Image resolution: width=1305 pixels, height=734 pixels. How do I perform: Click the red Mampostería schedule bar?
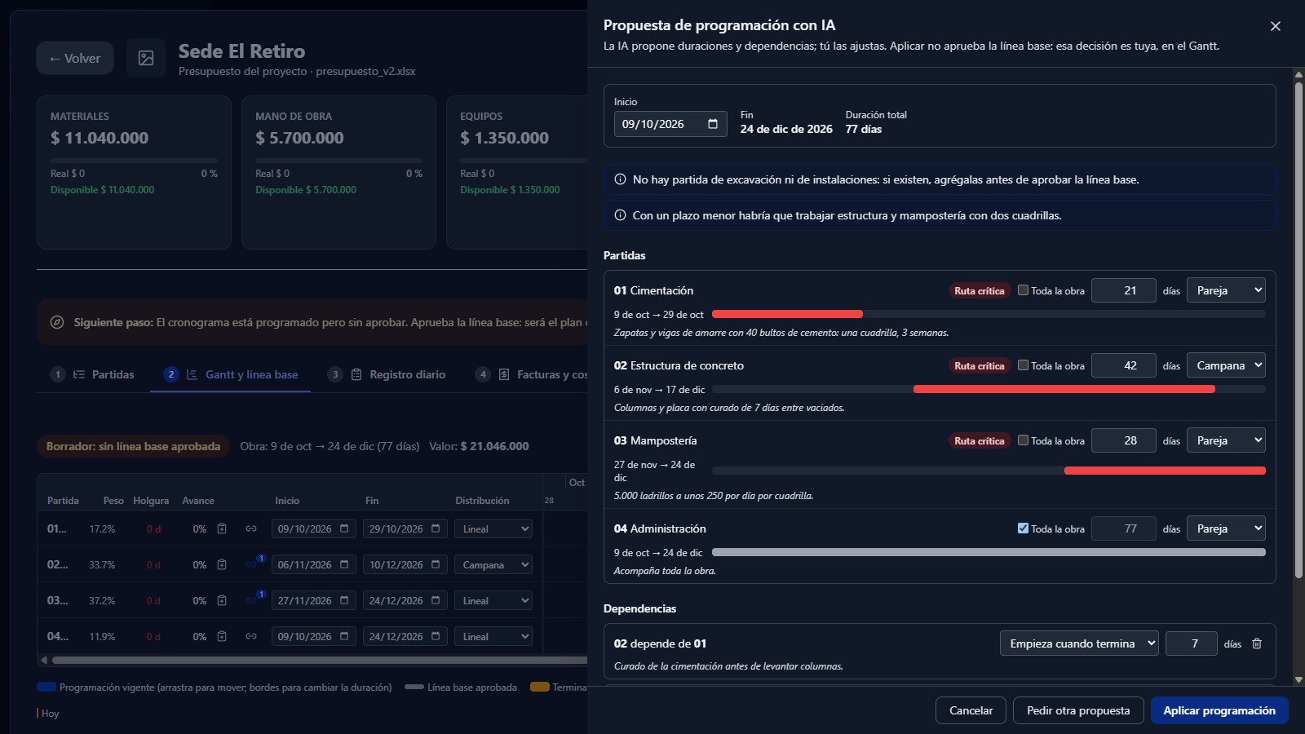click(x=1165, y=471)
